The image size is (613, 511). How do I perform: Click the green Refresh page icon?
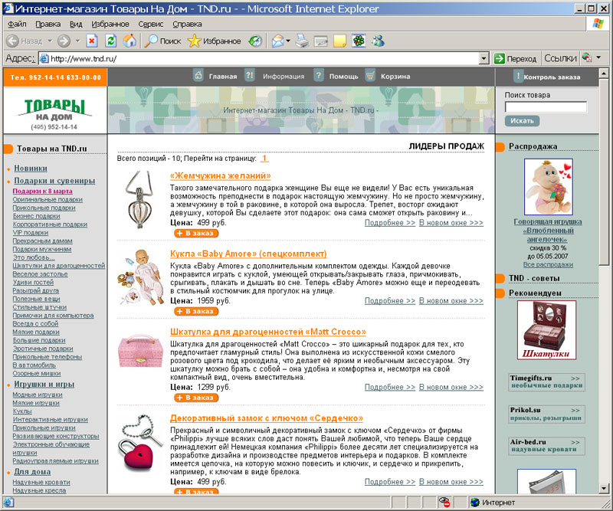(x=111, y=41)
